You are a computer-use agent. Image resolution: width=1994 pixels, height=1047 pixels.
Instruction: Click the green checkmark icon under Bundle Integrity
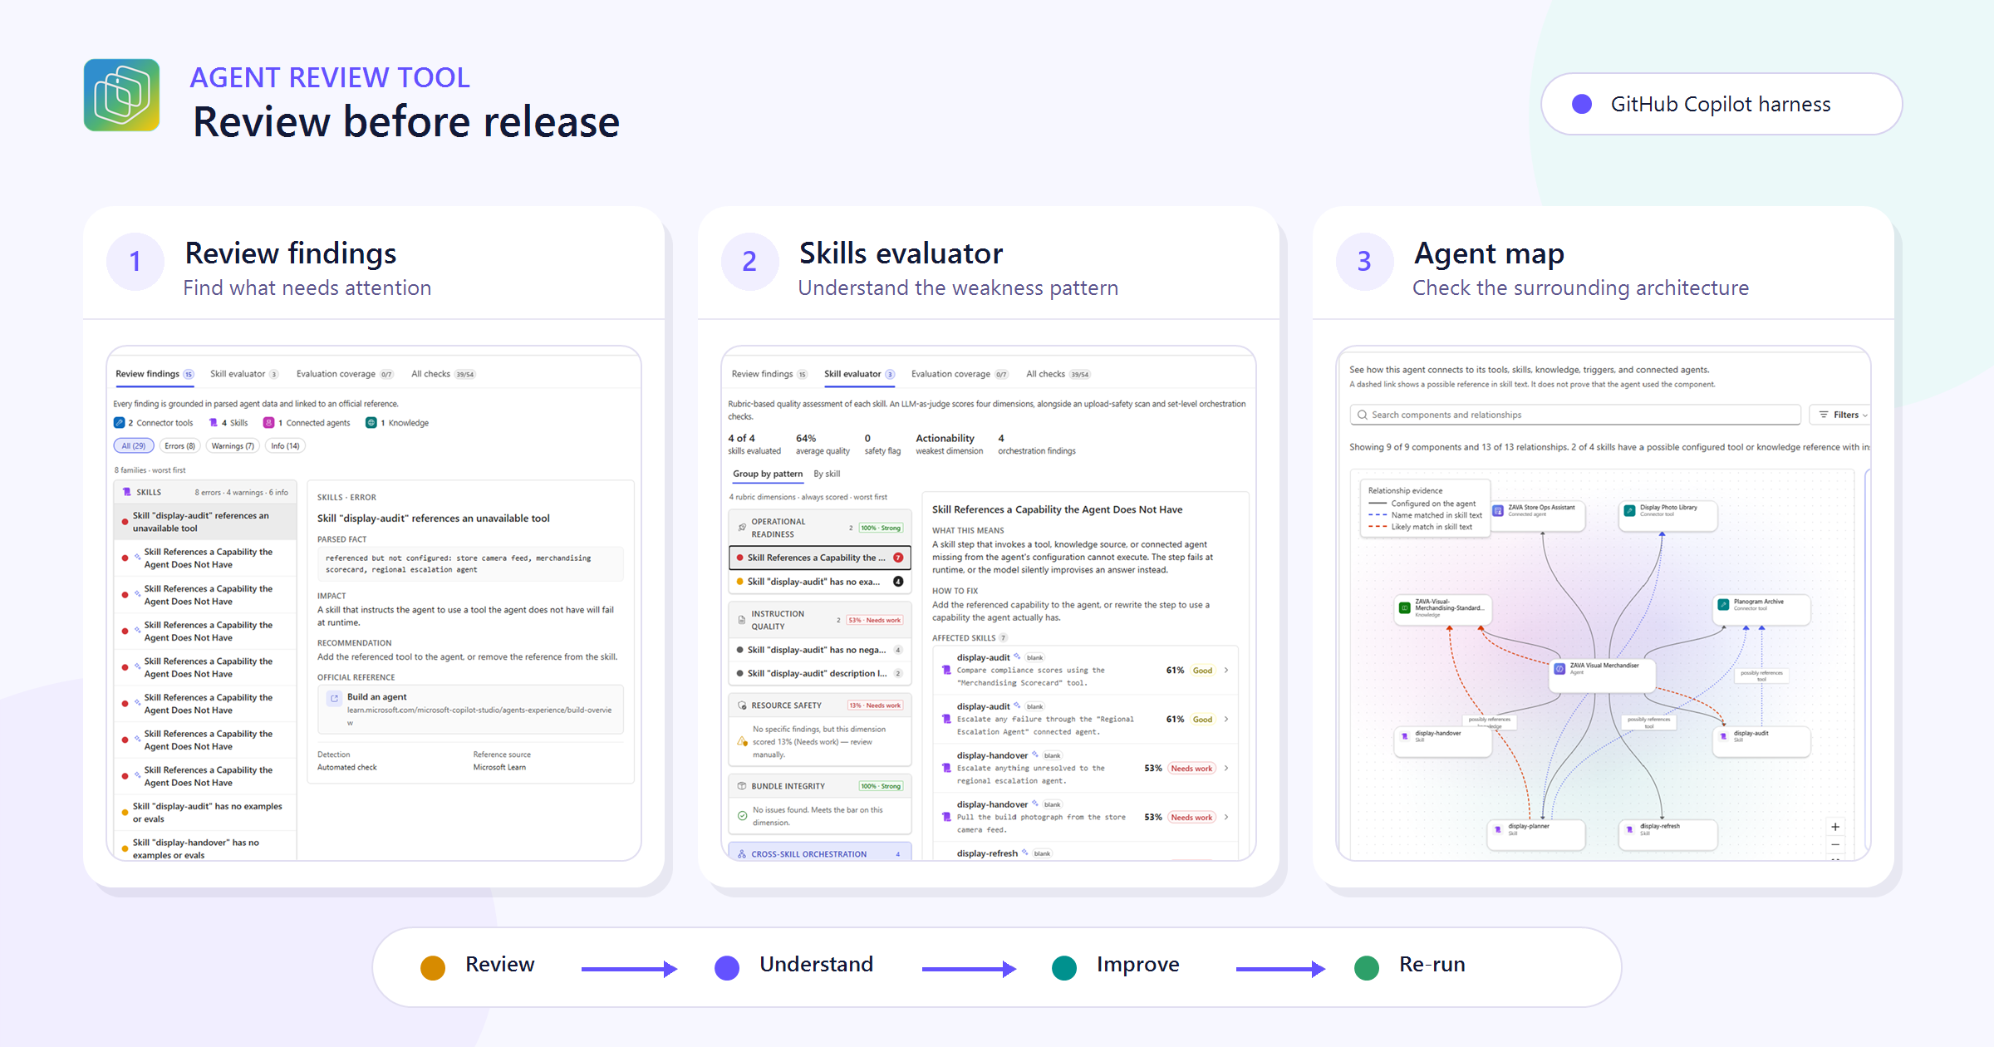(742, 816)
